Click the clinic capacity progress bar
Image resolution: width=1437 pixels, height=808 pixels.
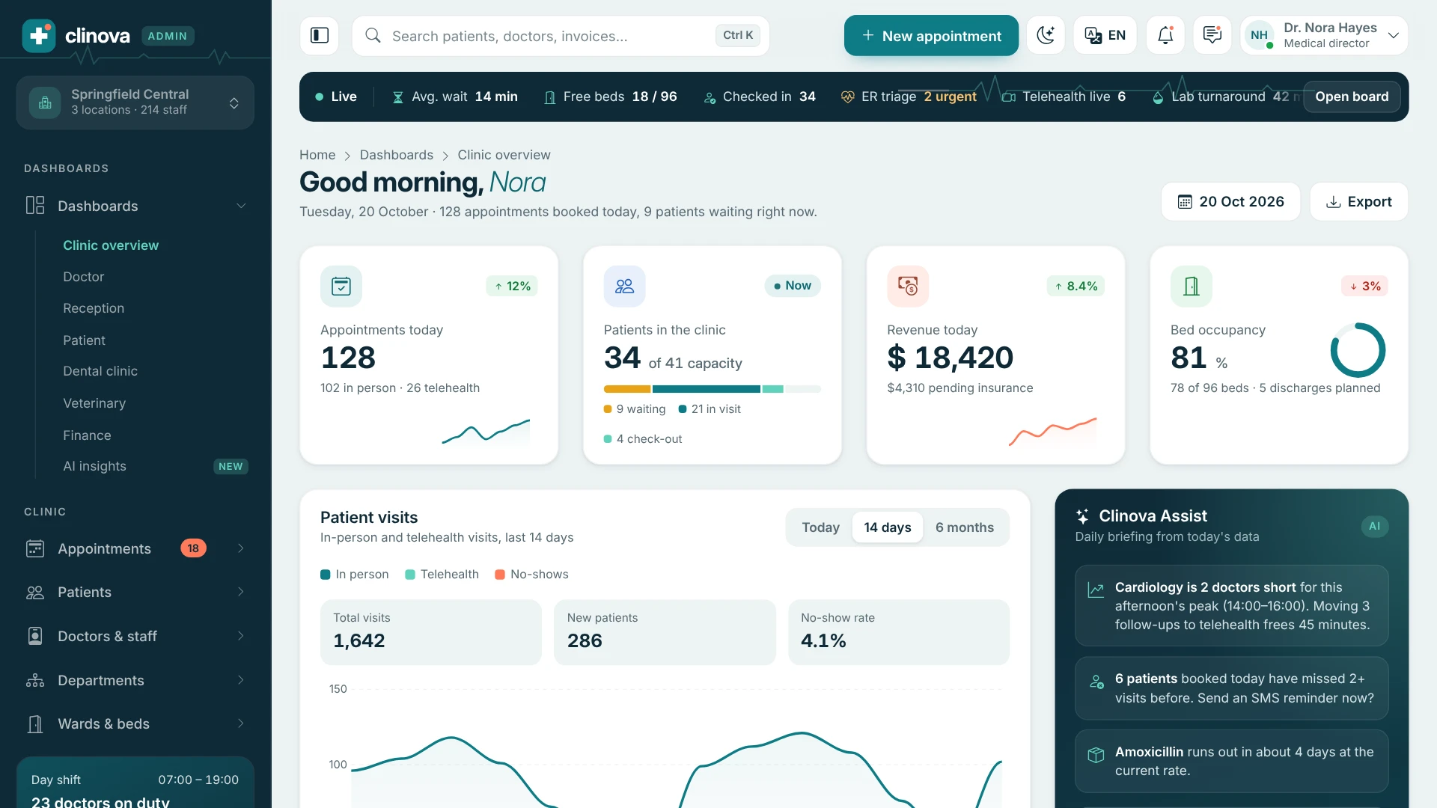pyautogui.click(x=712, y=389)
